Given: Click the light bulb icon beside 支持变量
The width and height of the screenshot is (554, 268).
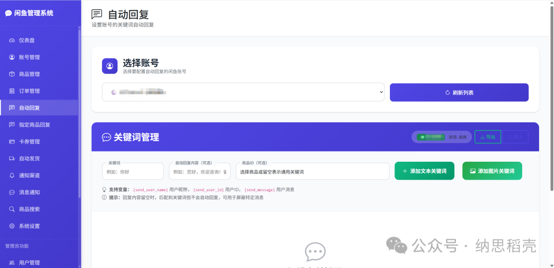Looking at the screenshot, I should tap(104, 189).
